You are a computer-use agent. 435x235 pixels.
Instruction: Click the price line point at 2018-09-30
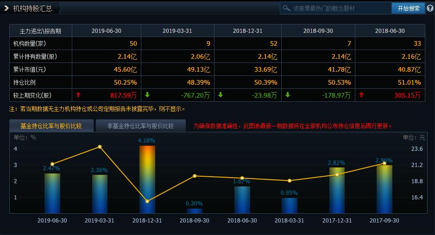pyautogui.click(x=195, y=176)
